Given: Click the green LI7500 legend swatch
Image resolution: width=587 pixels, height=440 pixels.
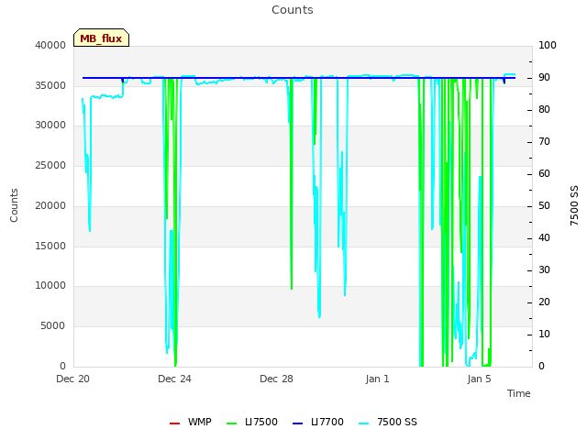Looking at the screenshot, I should (x=232, y=423).
